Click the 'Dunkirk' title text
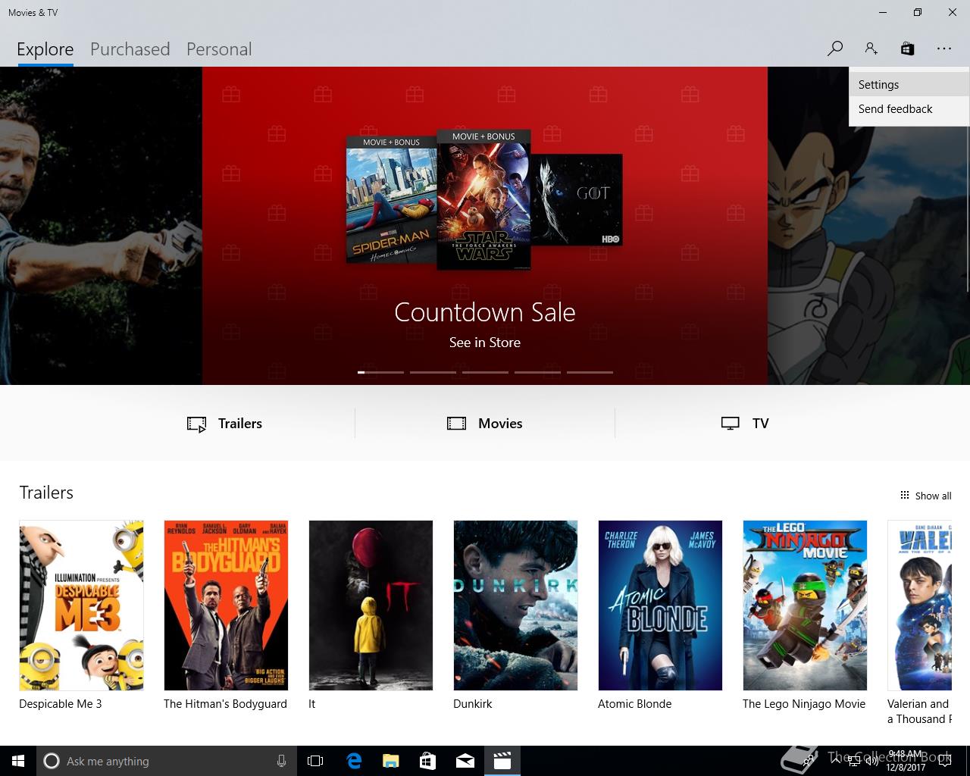This screenshot has height=776, width=970. [473, 704]
